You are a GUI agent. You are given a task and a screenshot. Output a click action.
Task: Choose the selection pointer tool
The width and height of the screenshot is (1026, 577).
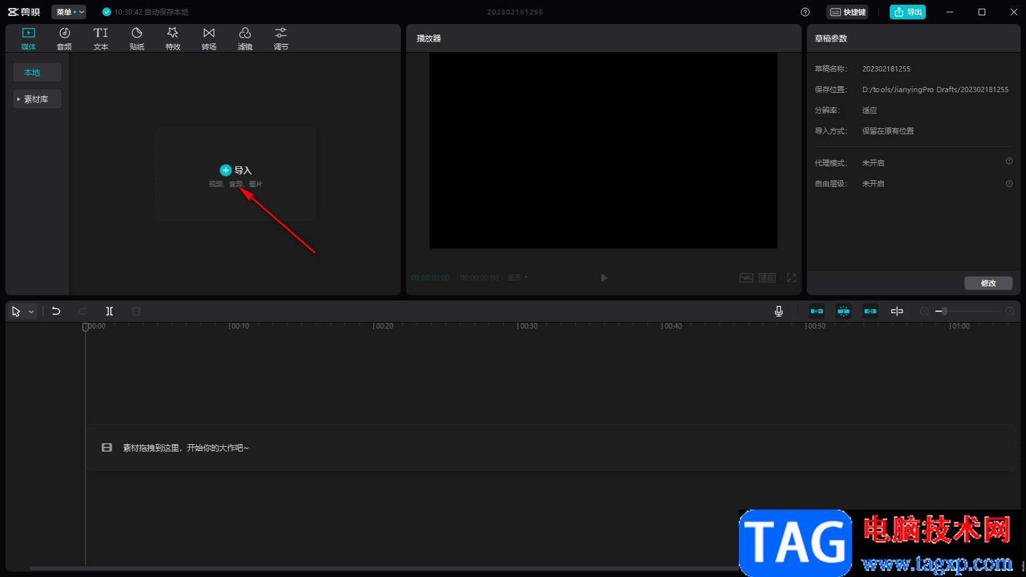coord(16,311)
